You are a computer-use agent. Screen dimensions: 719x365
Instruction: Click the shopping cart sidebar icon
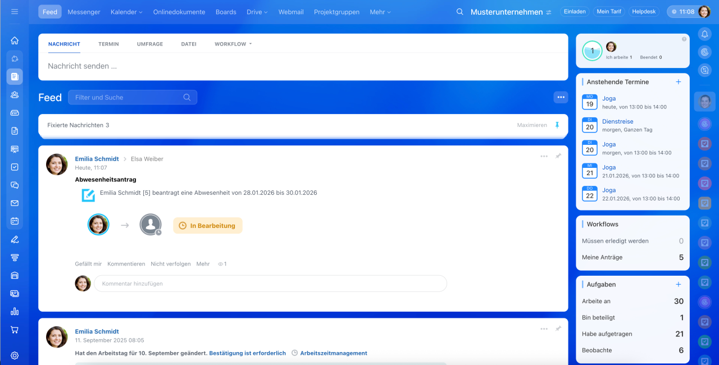pyautogui.click(x=15, y=330)
